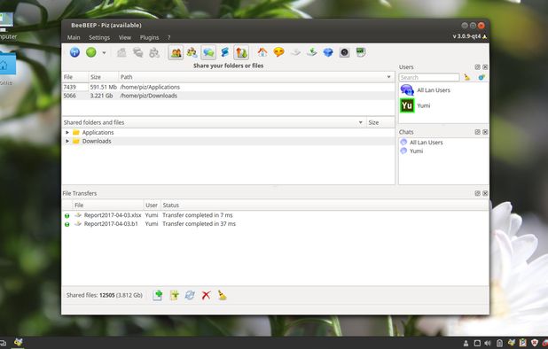548x349 pixels.
Task: Open the status dropdown arrow beside green circle
Action: 104,53
